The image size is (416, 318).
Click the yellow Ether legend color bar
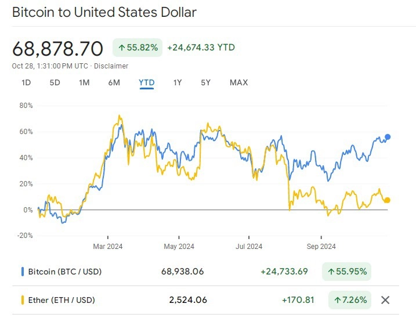pos(23,300)
